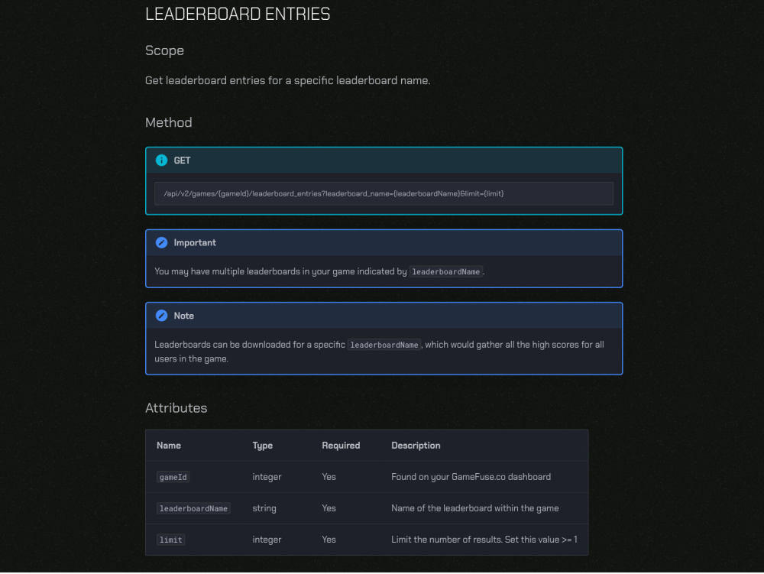764x574 pixels.
Task: Click the GET label in method box
Action: coord(183,161)
